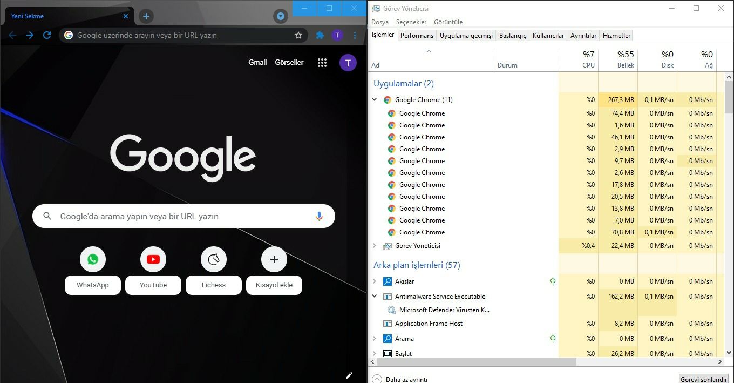Screen dimensions: 734x383
Task: Sort processes by Ağ column
Action: pos(697,60)
